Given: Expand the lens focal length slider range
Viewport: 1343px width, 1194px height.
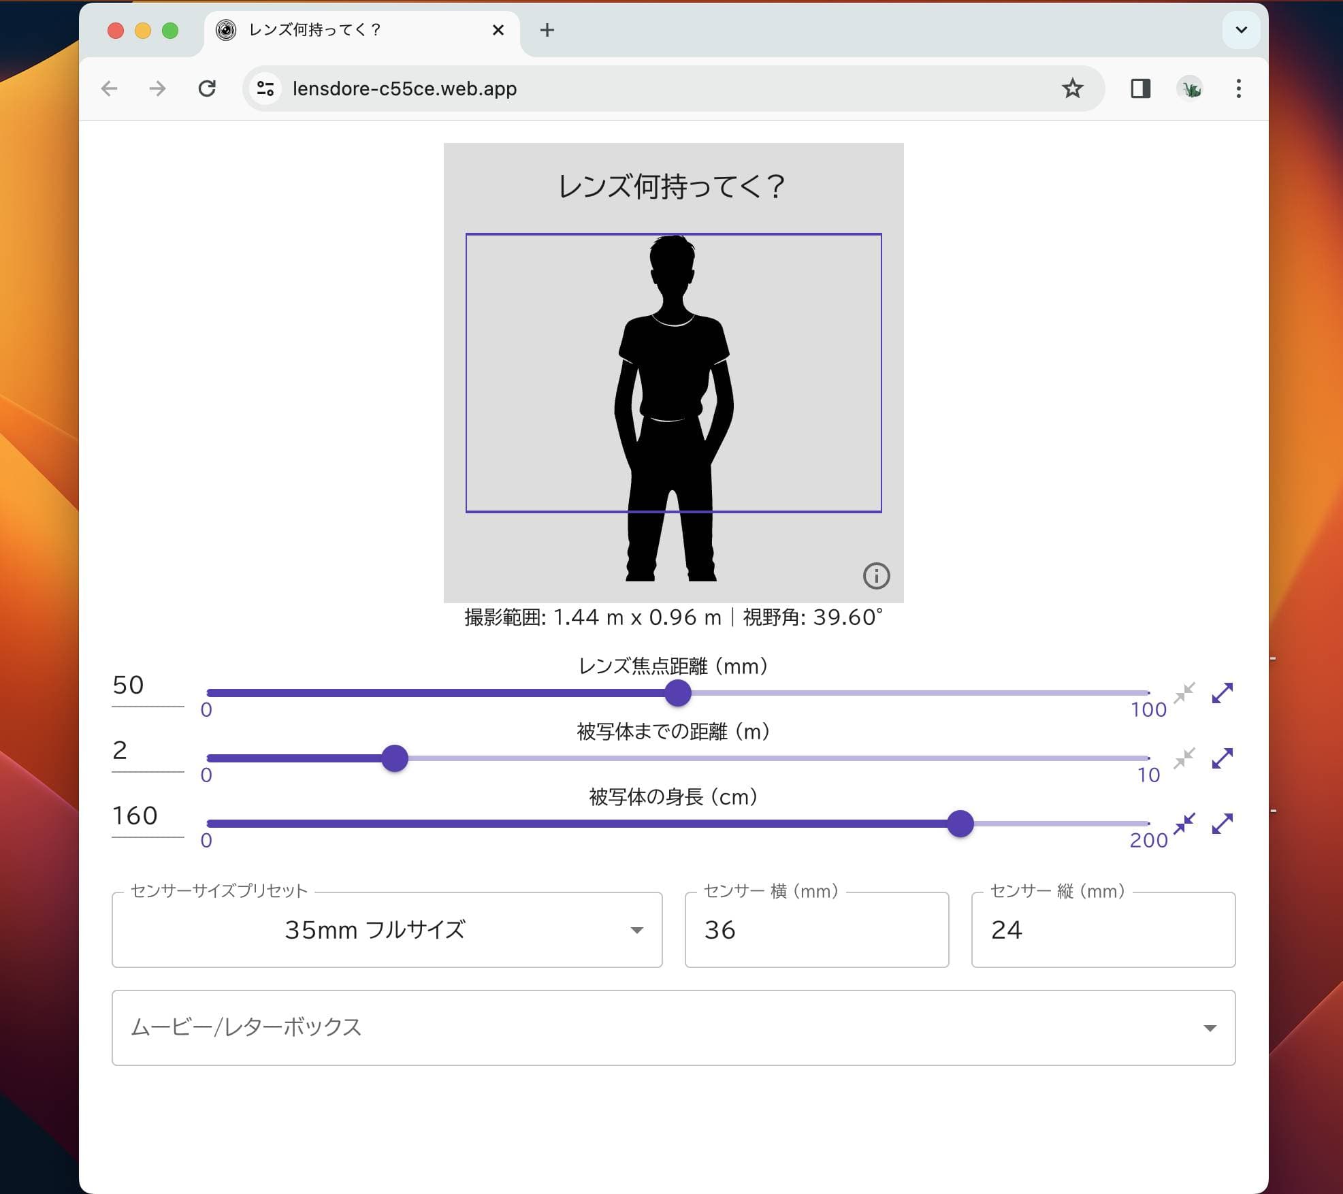Looking at the screenshot, I should [x=1222, y=693].
